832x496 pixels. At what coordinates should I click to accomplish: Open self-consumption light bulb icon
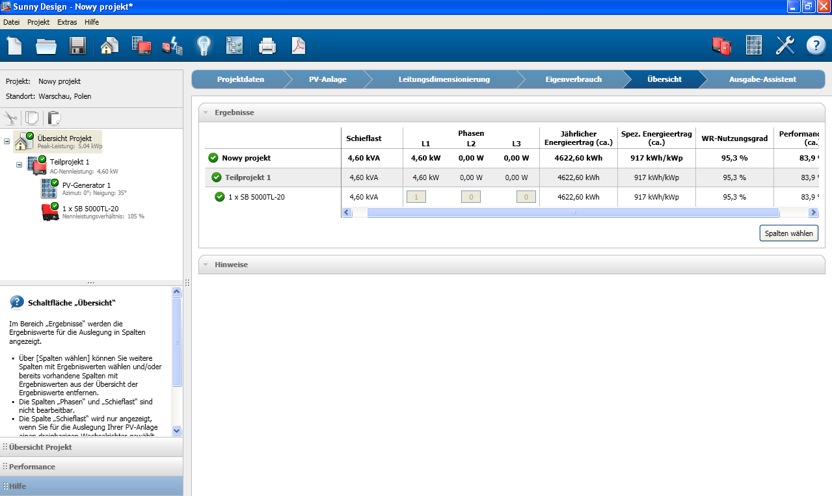204,46
